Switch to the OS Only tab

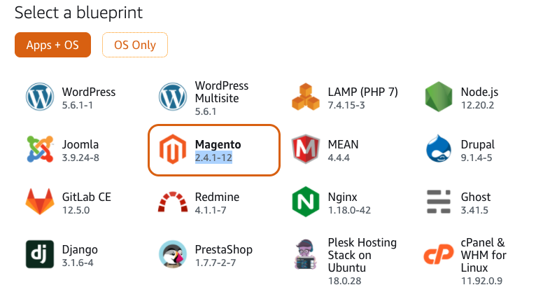click(x=135, y=45)
